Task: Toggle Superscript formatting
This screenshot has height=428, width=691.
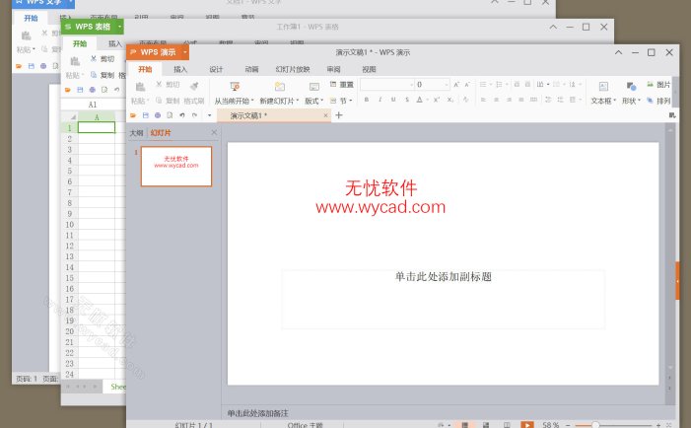Action: point(437,100)
